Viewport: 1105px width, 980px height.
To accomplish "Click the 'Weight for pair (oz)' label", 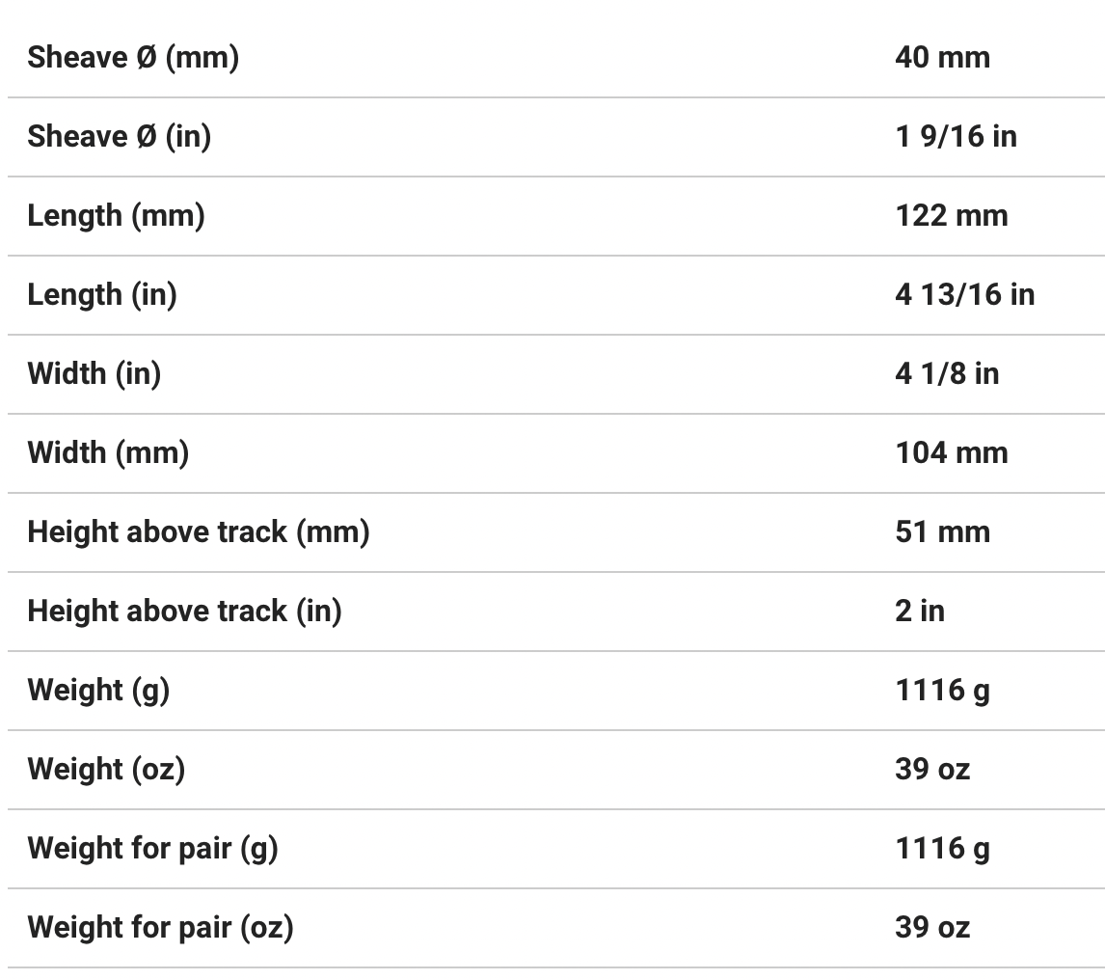I will click(x=160, y=928).
